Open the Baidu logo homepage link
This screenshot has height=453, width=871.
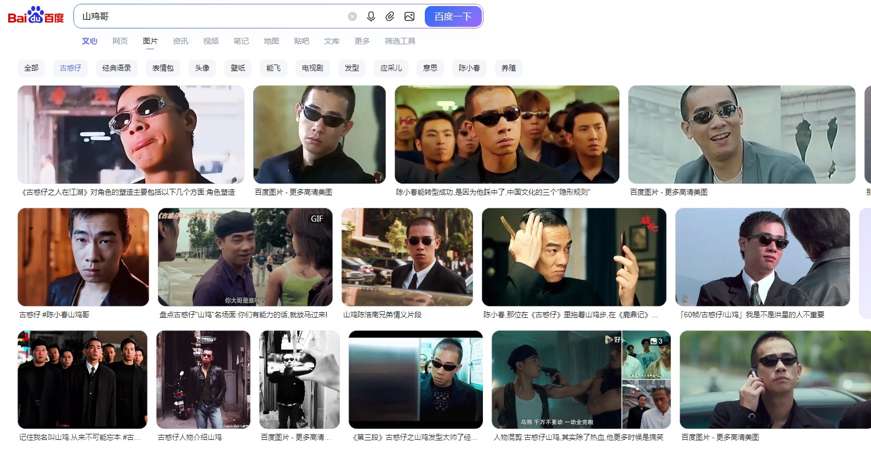[x=36, y=15]
